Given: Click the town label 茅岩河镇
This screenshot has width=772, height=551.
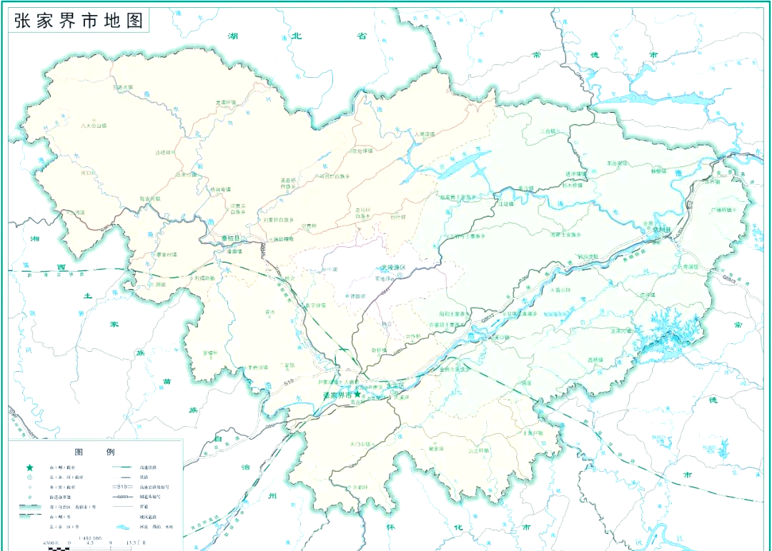Looking at the screenshot, I should (257, 367).
